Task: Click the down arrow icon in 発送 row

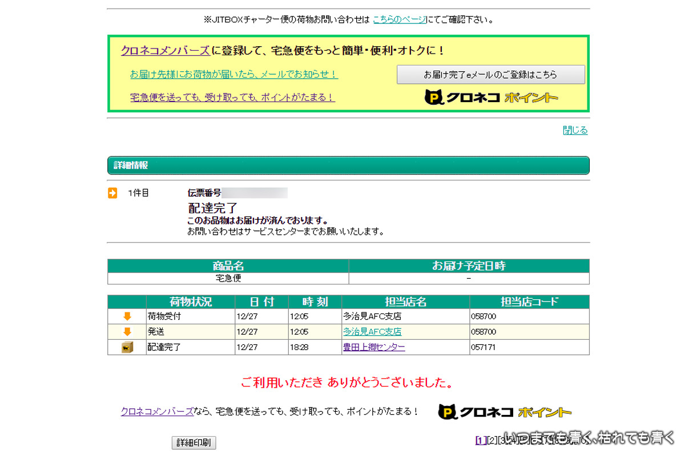Action: [127, 332]
